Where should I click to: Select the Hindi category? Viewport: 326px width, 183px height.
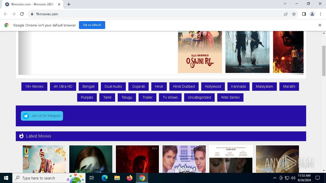point(159,86)
